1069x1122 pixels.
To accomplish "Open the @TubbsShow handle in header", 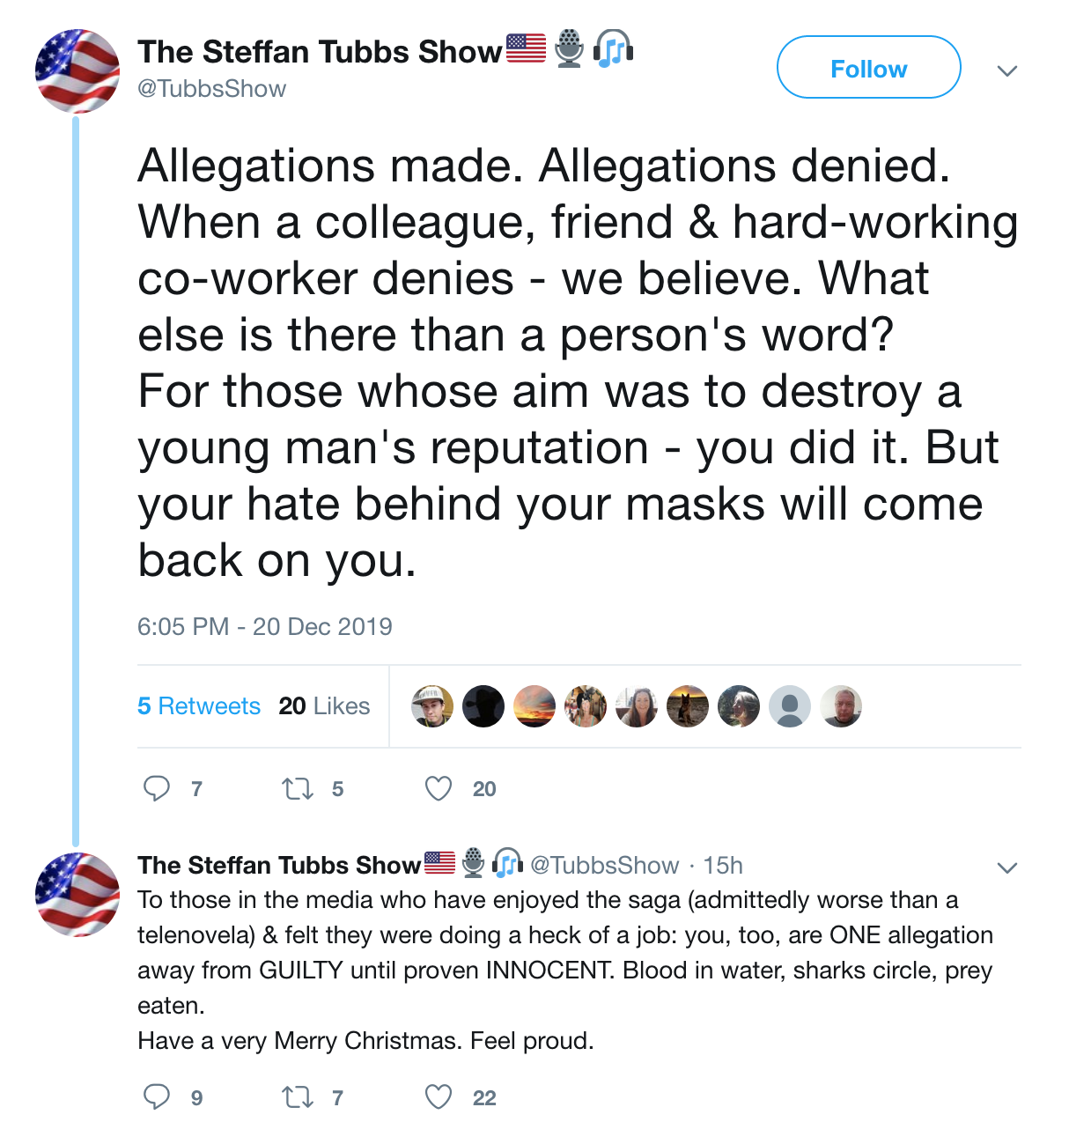I will (x=212, y=89).
